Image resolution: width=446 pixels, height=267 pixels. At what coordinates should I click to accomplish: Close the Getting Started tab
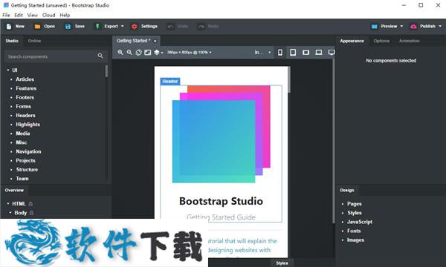[x=155, y=41]
